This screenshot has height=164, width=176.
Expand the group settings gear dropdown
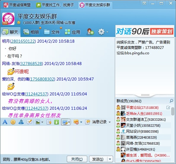tap(107, 32)
